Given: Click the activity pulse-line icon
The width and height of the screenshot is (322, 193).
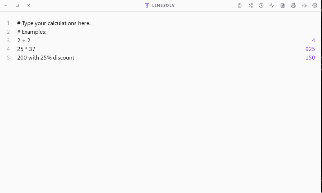Looking at the screenshot, I should 272,5.
